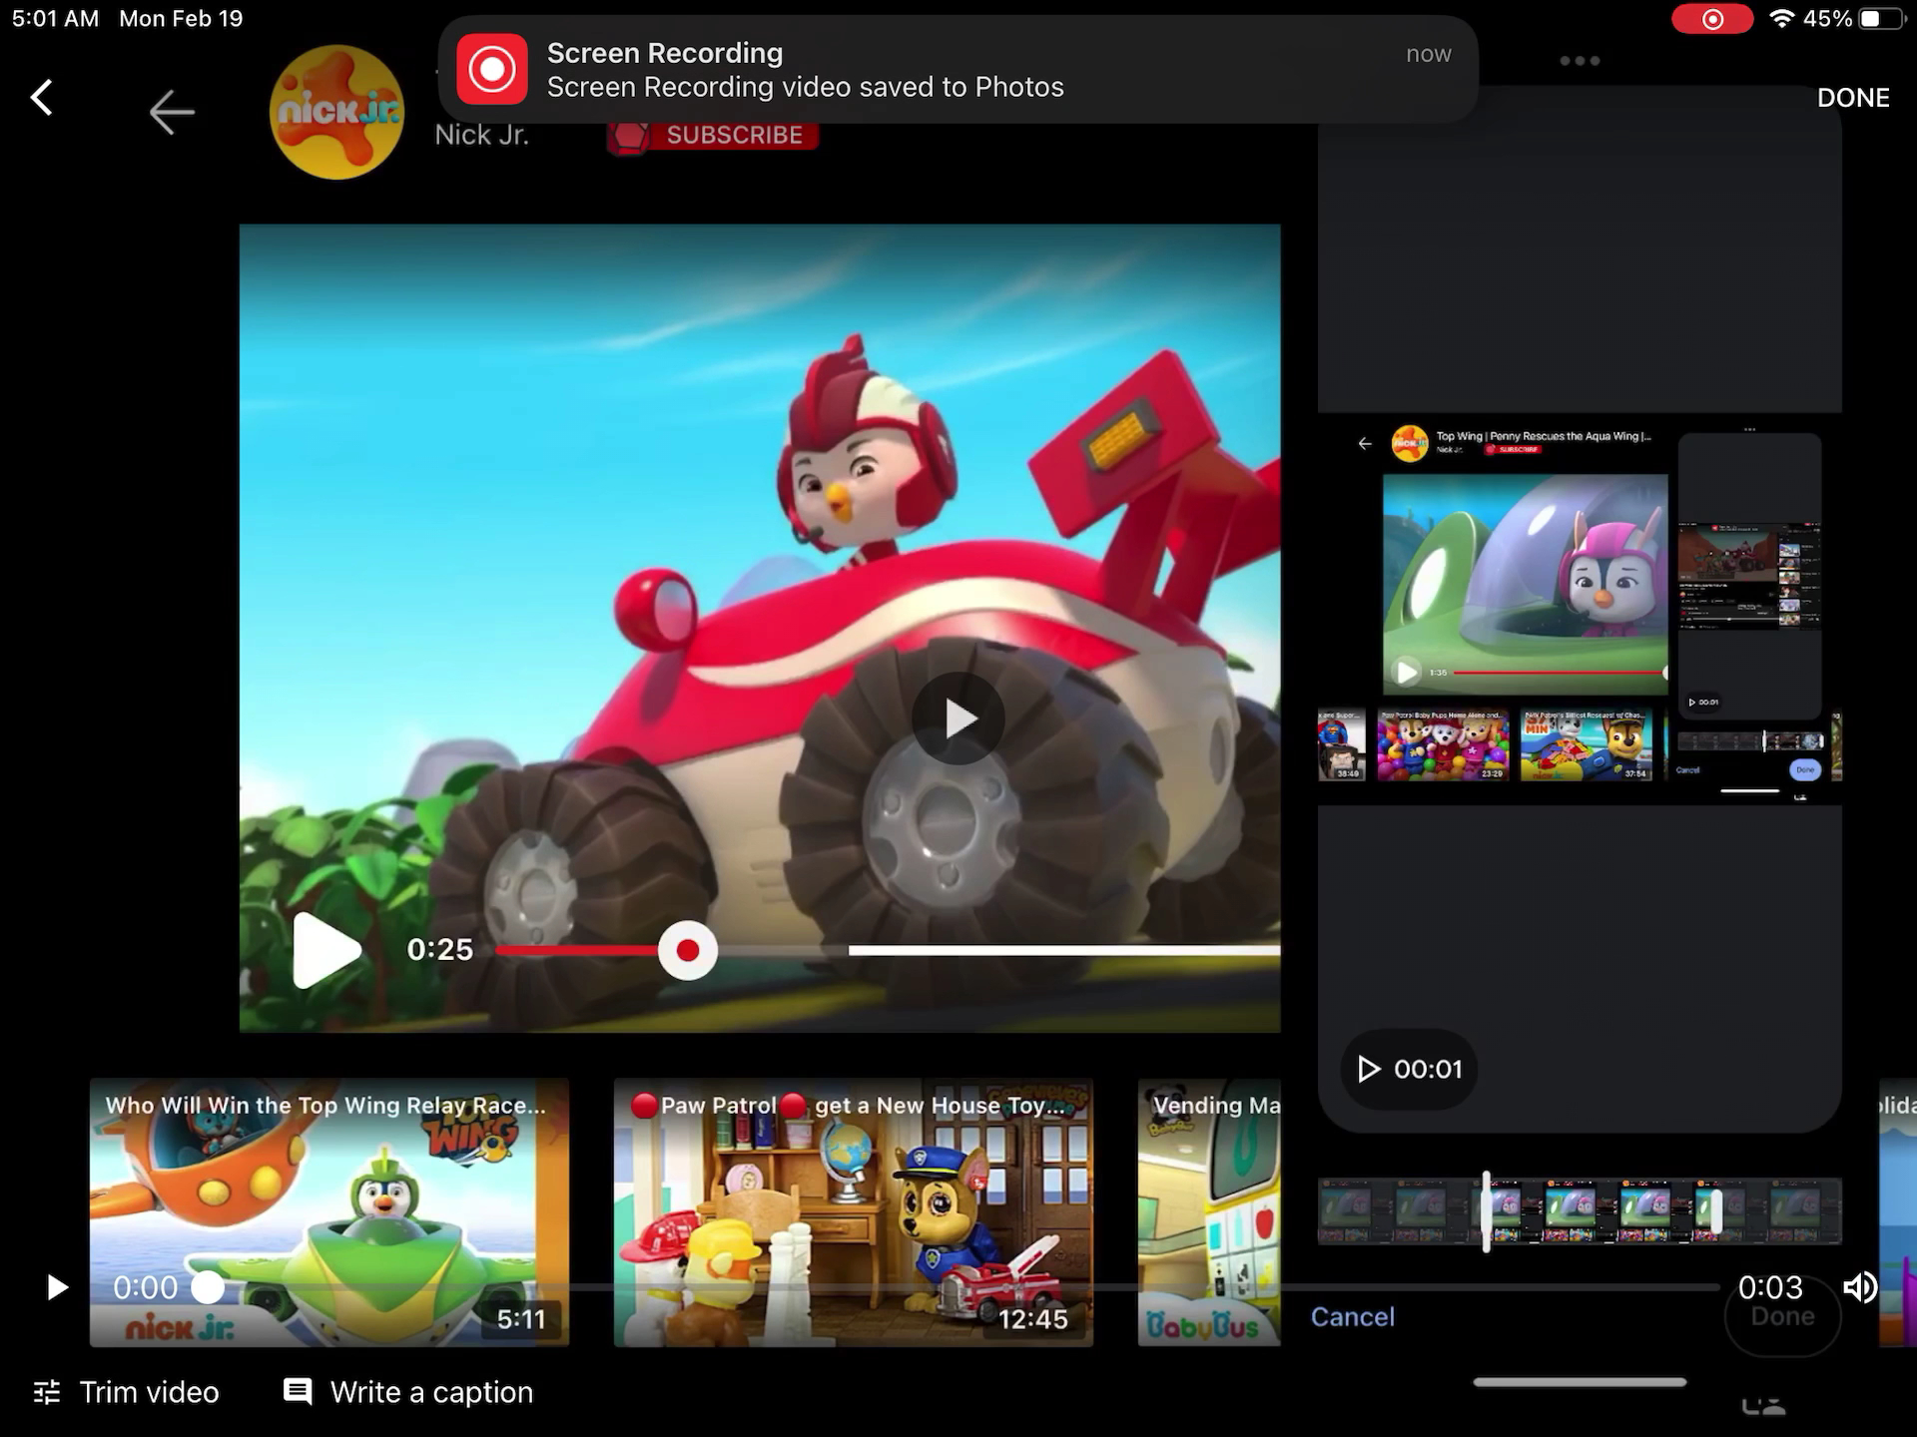
Task: Click Cancel in the trim panel
Action: click(1352, 1316)
